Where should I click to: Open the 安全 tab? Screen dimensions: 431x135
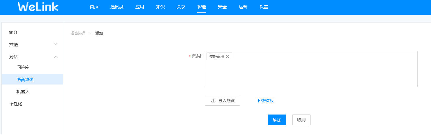coord(222,7)
